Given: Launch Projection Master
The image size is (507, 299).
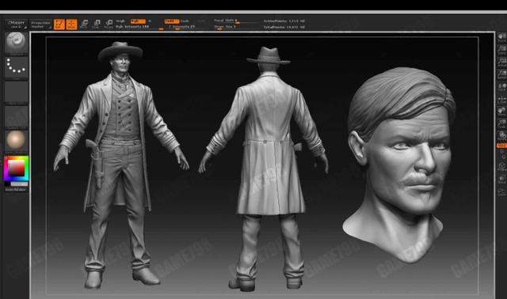Looking at the screenshot, I should tap(40, 25).
